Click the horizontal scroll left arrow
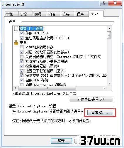Screen dimensions: 124x148 pyautogui.click(x=15, y=88)
